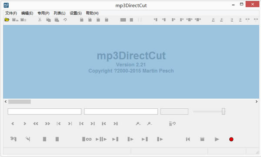
Task: Click the loop play icon with infinity symbol
Action: 87,139
